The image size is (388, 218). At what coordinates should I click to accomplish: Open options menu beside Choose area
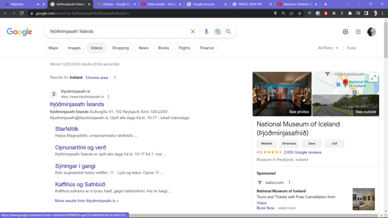click(115, 77)
